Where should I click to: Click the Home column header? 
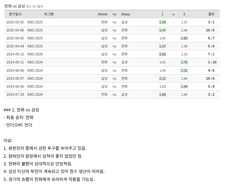click(x=103, y=14)
